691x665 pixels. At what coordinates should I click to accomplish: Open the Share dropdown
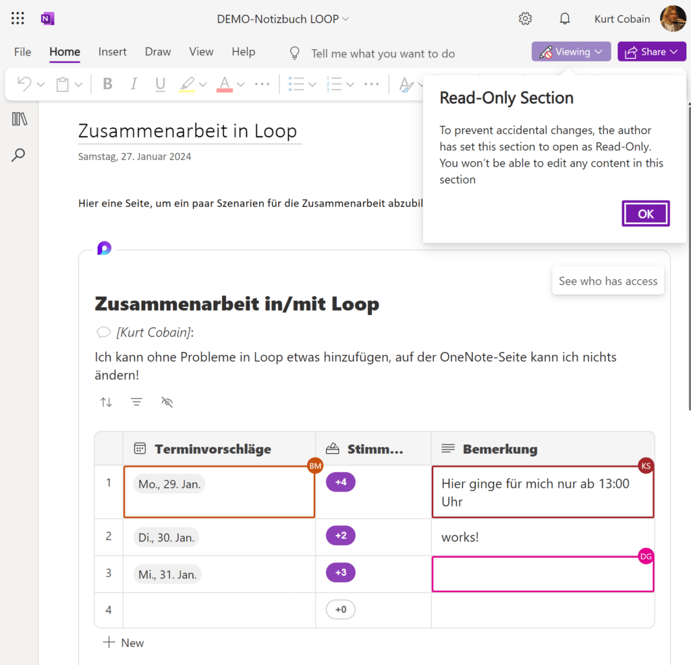(x=652, y=51)
